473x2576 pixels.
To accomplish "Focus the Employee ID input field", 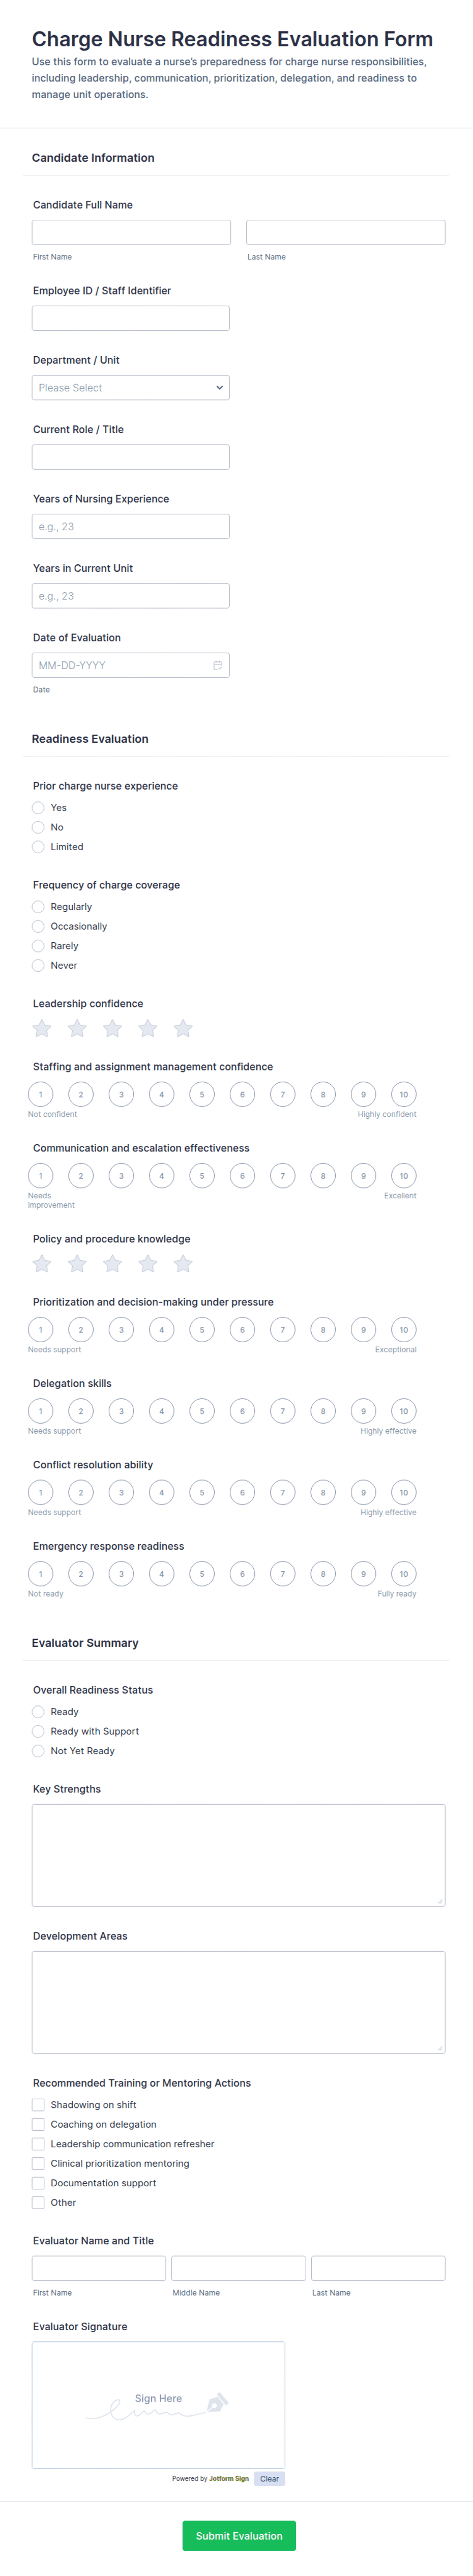I will click(131, 318).
